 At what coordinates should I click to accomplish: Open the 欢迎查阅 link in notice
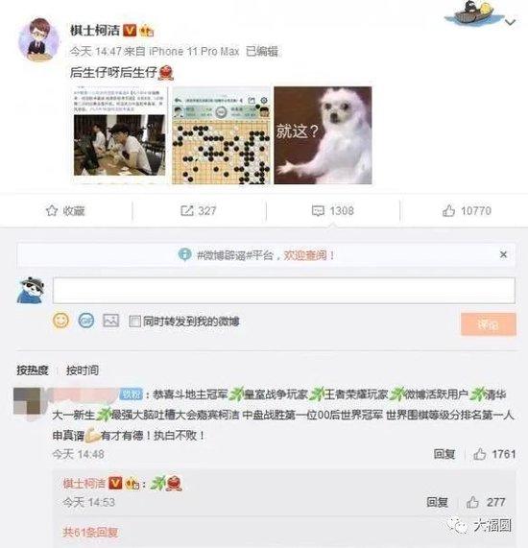coord(305,255)
